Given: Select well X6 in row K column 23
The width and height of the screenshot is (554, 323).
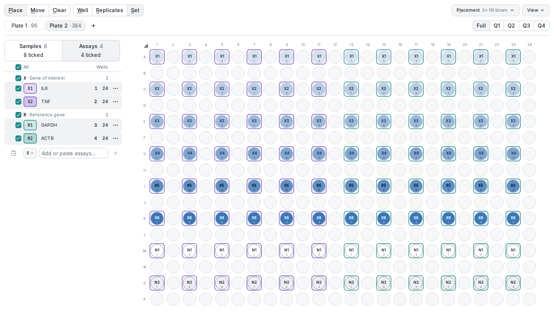Looking at the screenshot, I should 513,218.
